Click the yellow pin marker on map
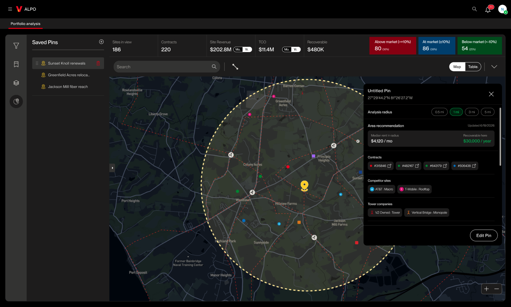 coord(304,186)
